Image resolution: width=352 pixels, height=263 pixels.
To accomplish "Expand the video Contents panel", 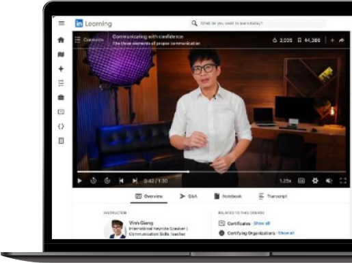I will pyautogui.click(x=89, y=40).
